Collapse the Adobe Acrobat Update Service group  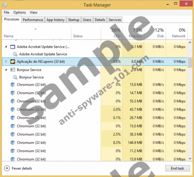6,47
